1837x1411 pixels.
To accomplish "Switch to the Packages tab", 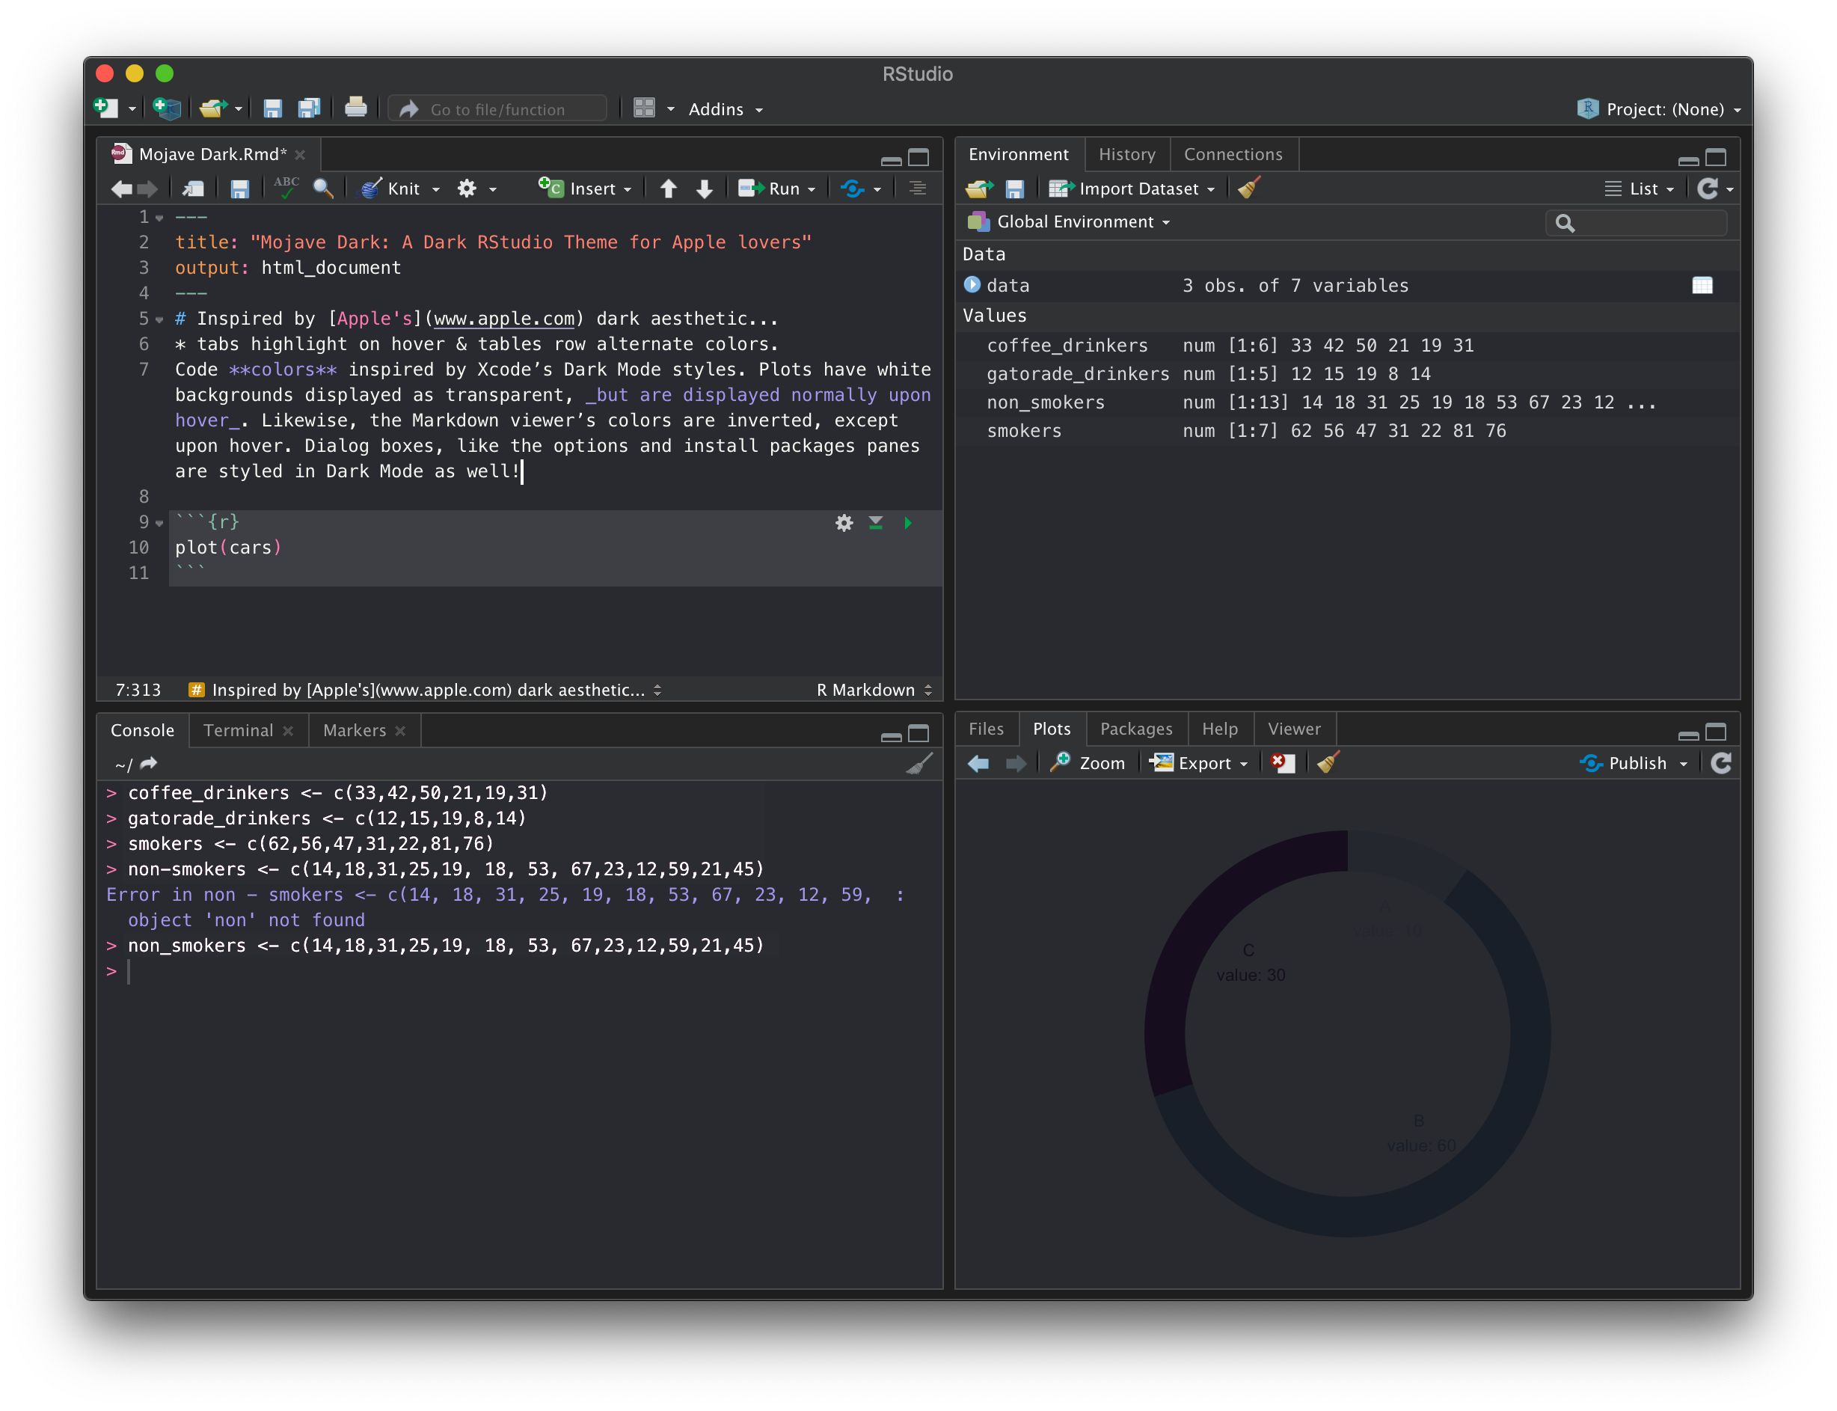I will coord(1135,729).
